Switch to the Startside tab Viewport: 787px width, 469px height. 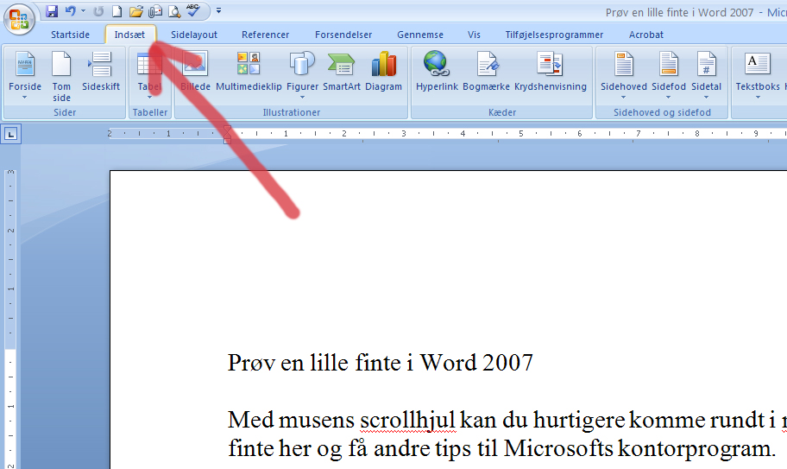(70, 35)
